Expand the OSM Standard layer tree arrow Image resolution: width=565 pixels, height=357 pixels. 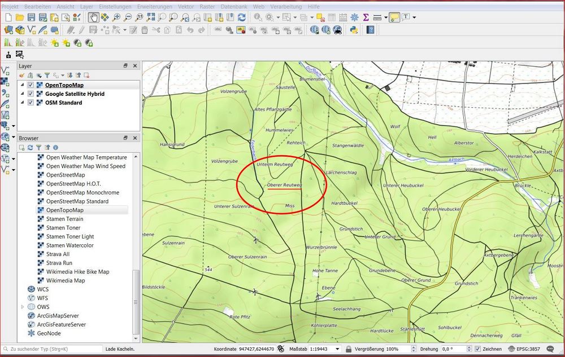tap(23, 103)
